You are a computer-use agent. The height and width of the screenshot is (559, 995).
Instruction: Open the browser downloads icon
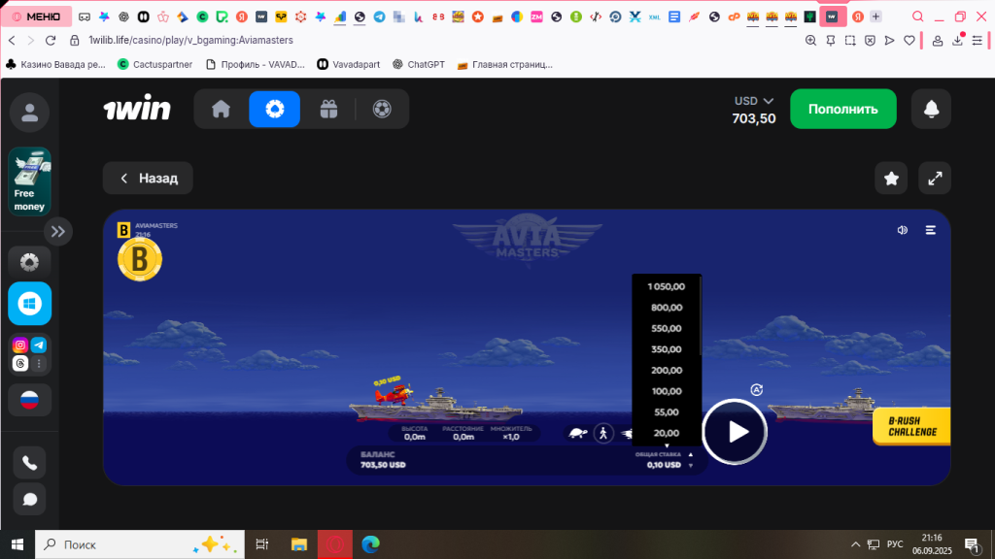click(x=957, y=40)
